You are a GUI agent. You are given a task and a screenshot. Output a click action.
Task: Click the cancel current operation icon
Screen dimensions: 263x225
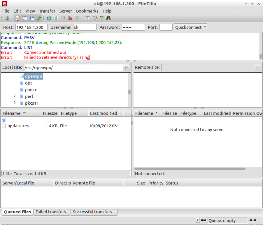click(x=63, y=18)
